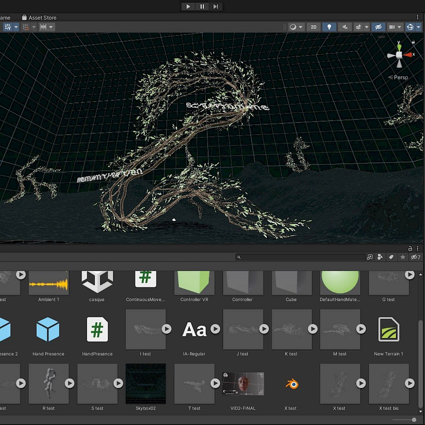This screenshot has height=425, width=425.
Task: Click the red X axis cone on gizmo
Action: [x=408, y=55]
